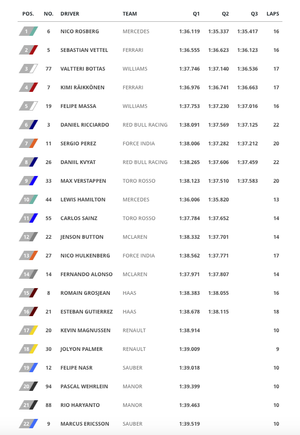Click the position 22 Sauber badge
The image size is (300, 435).
pos(28,424)
